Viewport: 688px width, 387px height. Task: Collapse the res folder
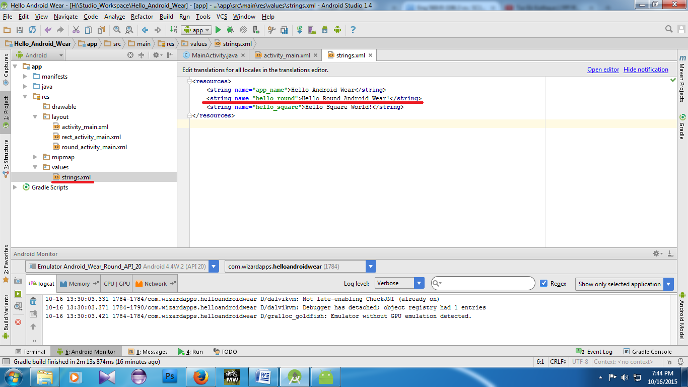pyautogui.click(x=25, y=97)
